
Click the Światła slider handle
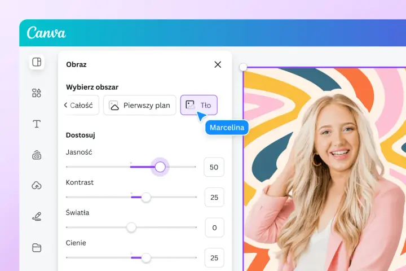coord(131,228)
